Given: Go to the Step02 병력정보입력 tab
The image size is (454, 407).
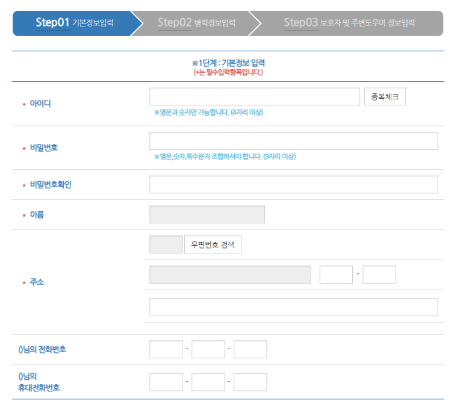Looking at the screenshot, I should [197, 23].
